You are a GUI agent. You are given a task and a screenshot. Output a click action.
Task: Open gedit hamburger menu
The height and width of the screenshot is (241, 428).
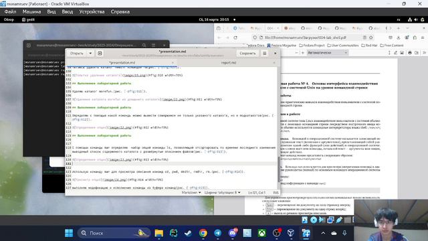click(x=265, y=54)
